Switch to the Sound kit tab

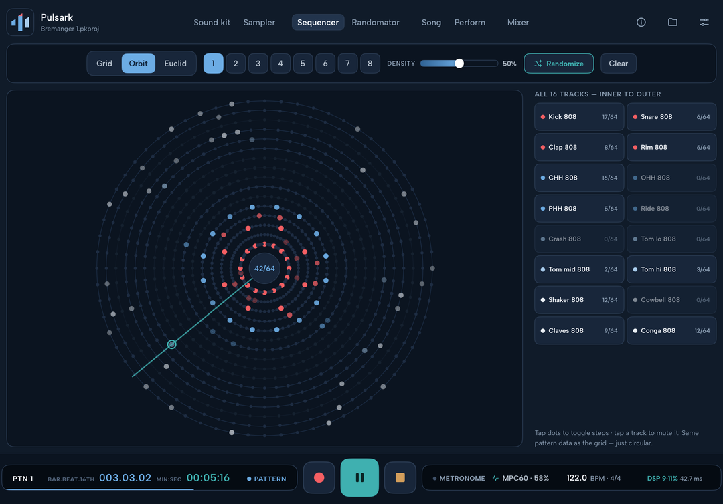coord(212,22)
